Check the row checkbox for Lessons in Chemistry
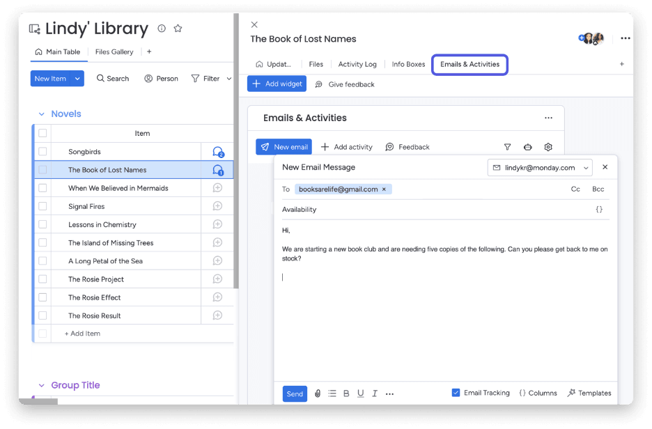 (x=42, y=224)
